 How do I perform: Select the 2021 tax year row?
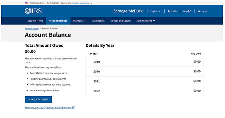tap(145, 81)
